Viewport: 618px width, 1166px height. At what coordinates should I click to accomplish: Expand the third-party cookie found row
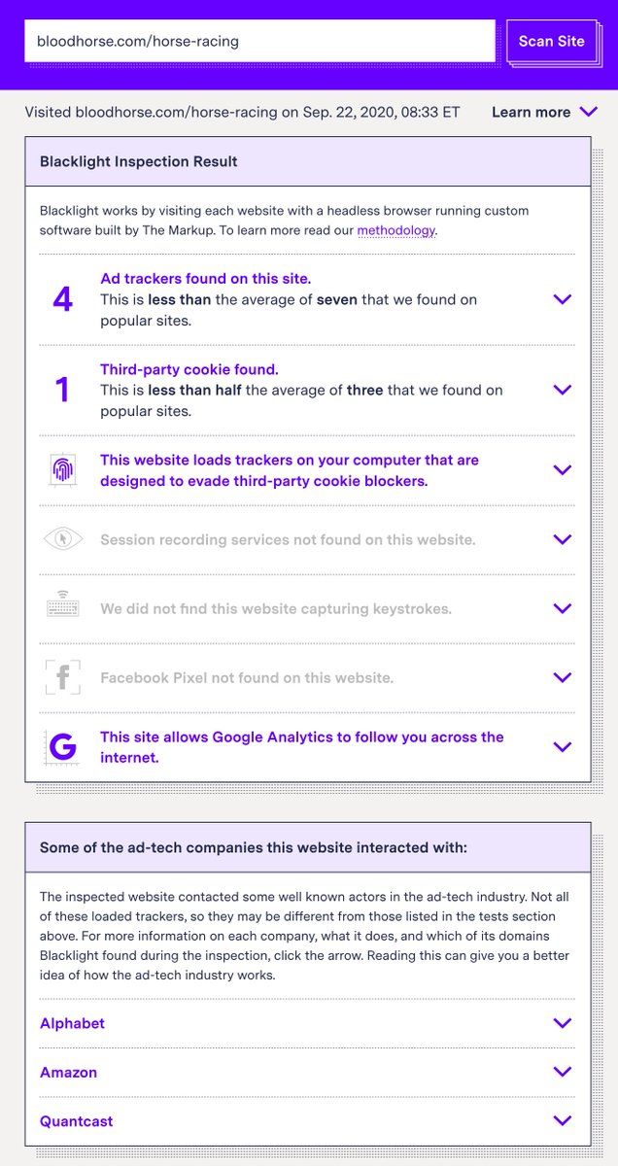(562, 390)
